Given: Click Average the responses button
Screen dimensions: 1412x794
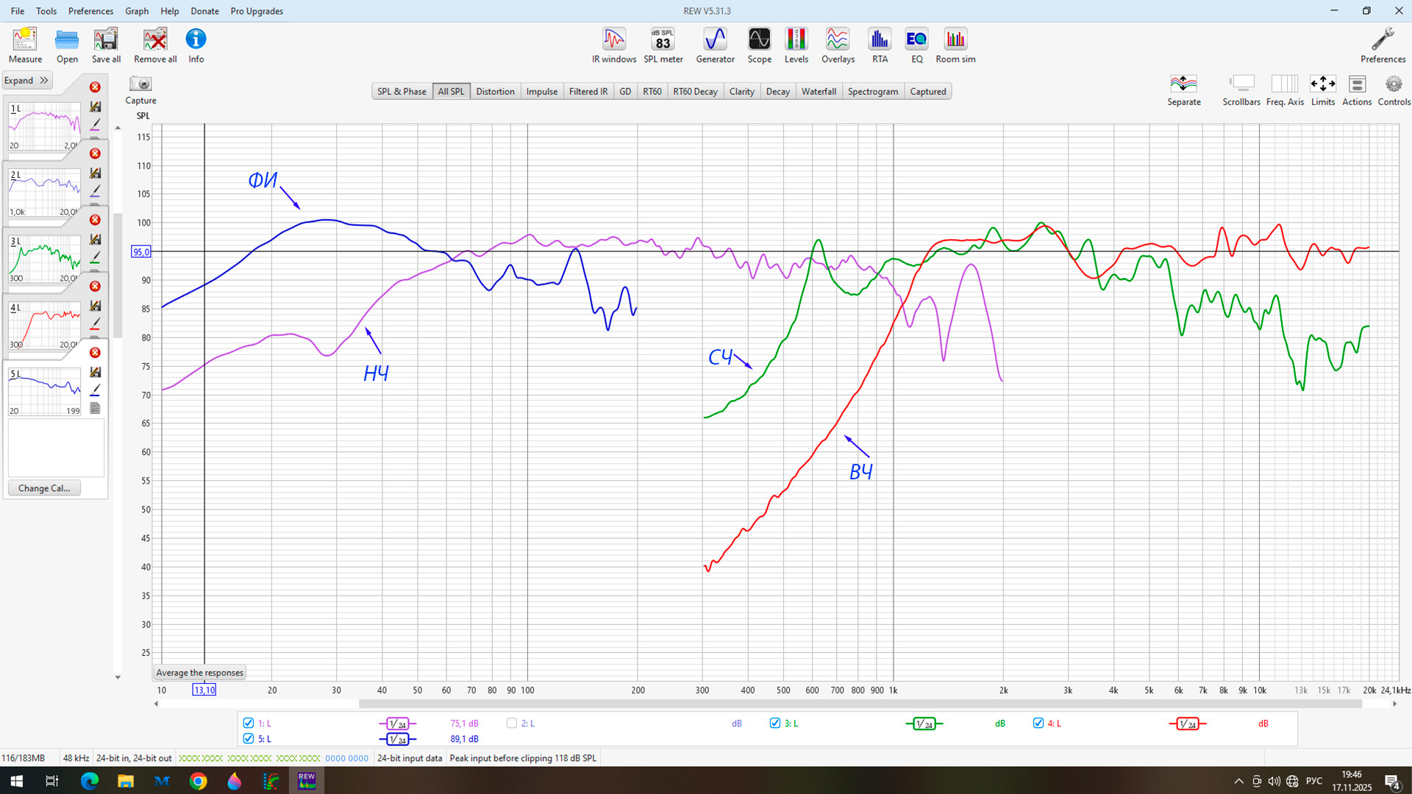Looking at the screenshot, I should pyautogui.click(x=199, y=673).
